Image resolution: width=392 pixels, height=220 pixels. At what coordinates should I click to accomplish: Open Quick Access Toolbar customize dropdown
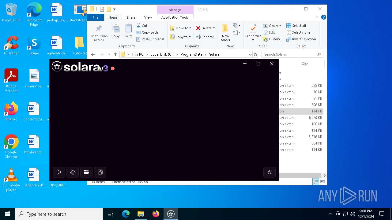114,9
